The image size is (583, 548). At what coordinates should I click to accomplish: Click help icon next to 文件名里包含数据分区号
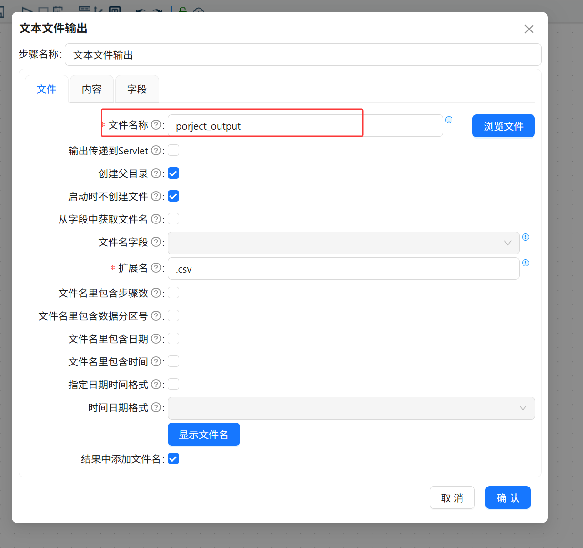tap(156, 315)
